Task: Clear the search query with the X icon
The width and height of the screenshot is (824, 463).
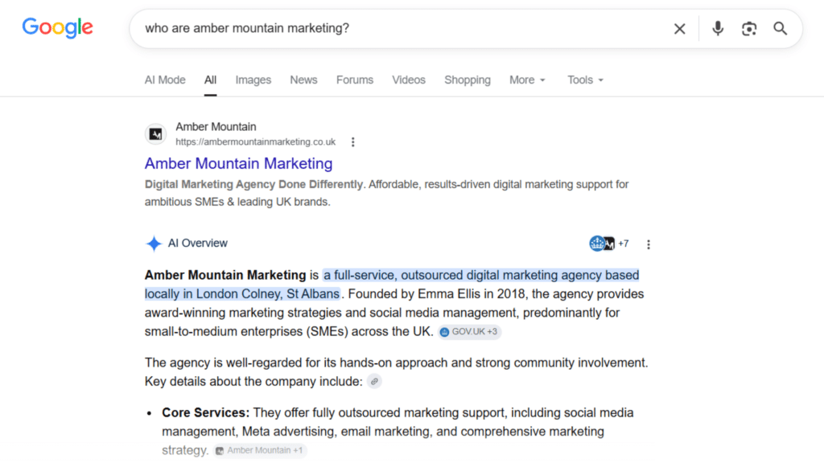Action: 679,28
